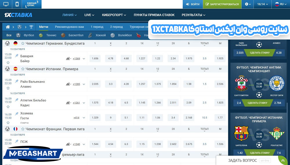Click the Southampton club crest
This screenshot has height=165, width=290.
click(x=241, y=83)
